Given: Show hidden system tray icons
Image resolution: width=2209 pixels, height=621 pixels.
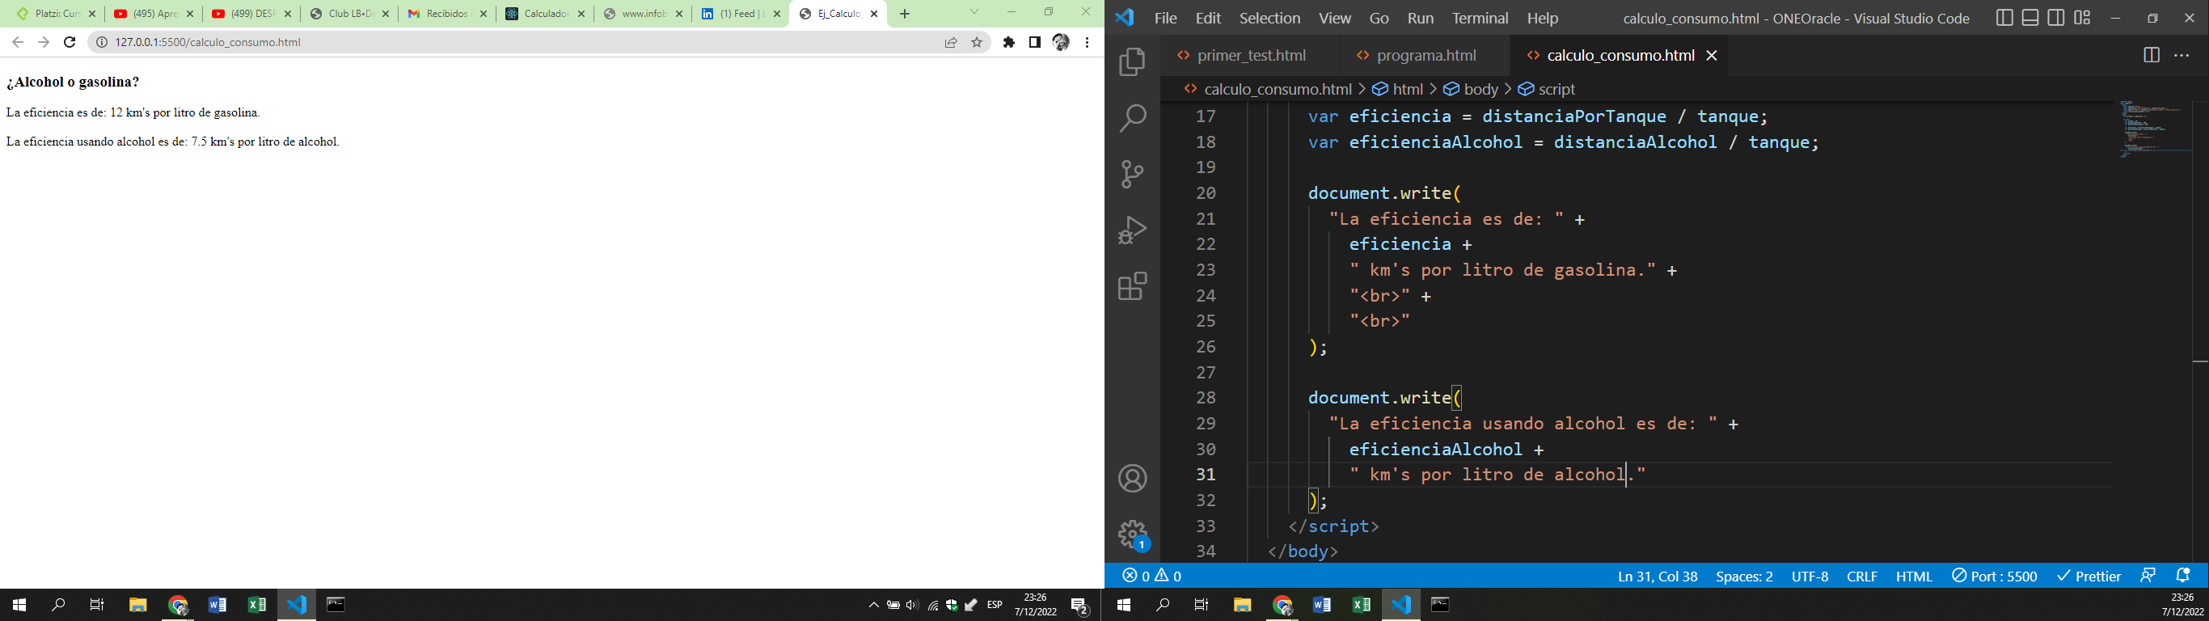Looking at the screenshot, I should (x=874, y=605).
